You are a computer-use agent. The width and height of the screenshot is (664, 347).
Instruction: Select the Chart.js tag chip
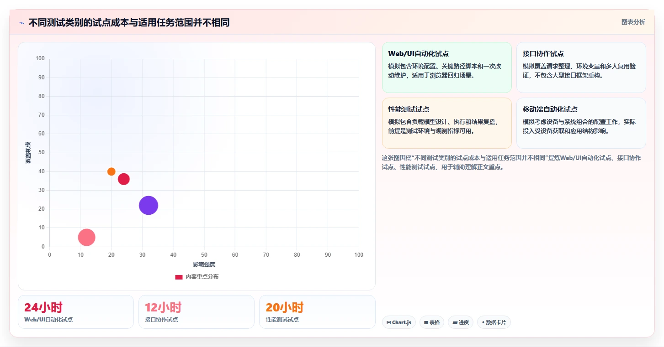[x=398, y=322]
